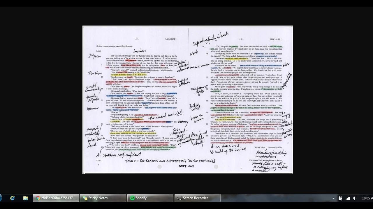Image resolution: width=373 pixels, height=209 pixels.
Task: Switch to the Chrome e8d8cb06fa45756137 taskbar window
Action: pyautogui.click(x=56, y=198)
